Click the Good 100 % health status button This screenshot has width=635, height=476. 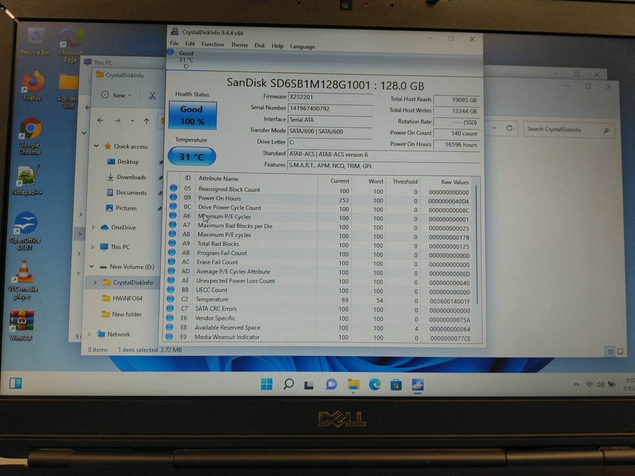click(x=192, y=115)
